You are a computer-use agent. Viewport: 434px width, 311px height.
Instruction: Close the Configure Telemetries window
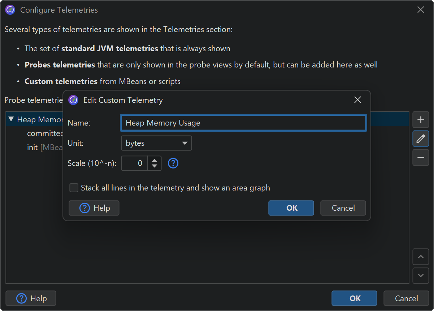click(x=421, y=10)
